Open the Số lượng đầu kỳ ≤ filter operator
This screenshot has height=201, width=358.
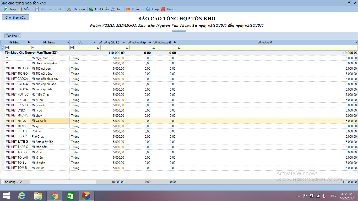(x=98, y=48)
